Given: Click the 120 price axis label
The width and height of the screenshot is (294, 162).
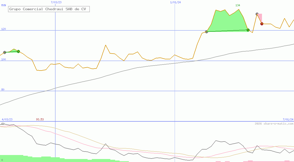Looking at the screenshot, I should click(x=4, y=29).
